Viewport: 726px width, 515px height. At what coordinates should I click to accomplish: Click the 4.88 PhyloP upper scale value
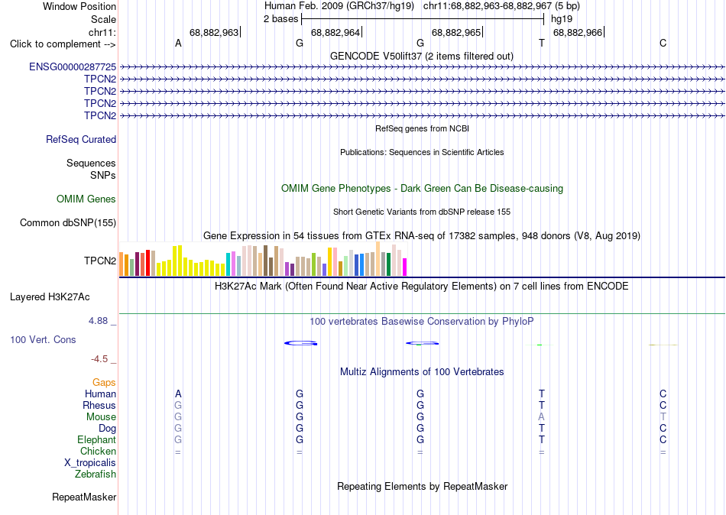coord(98,320)
